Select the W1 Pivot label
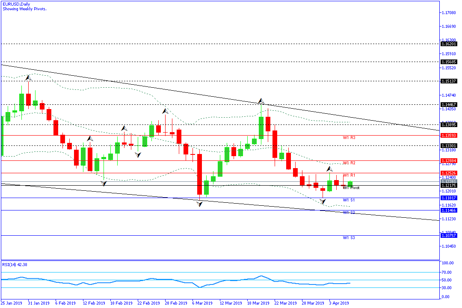This screenshot has height=308, width=462. [351, 188]
